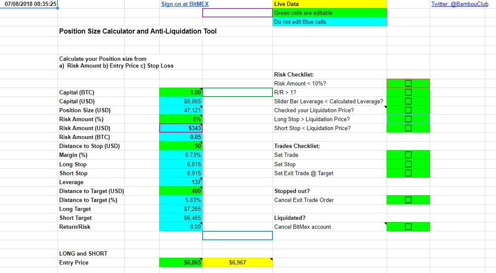
Task: Select the empty teal-outlined cell below Return/Risk
Action: (x=237, y=236)
